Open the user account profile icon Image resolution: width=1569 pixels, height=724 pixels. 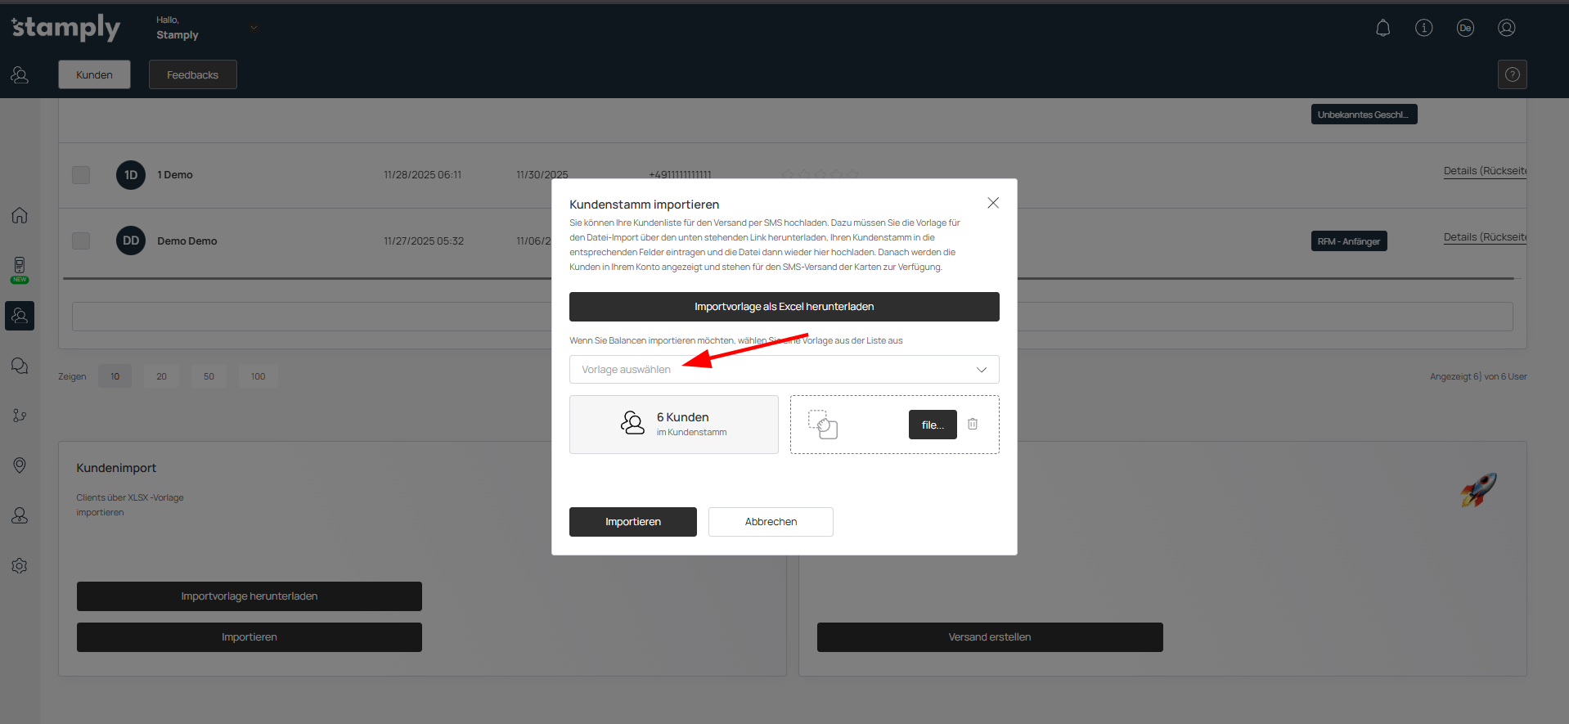click(x=1506, y=28)
